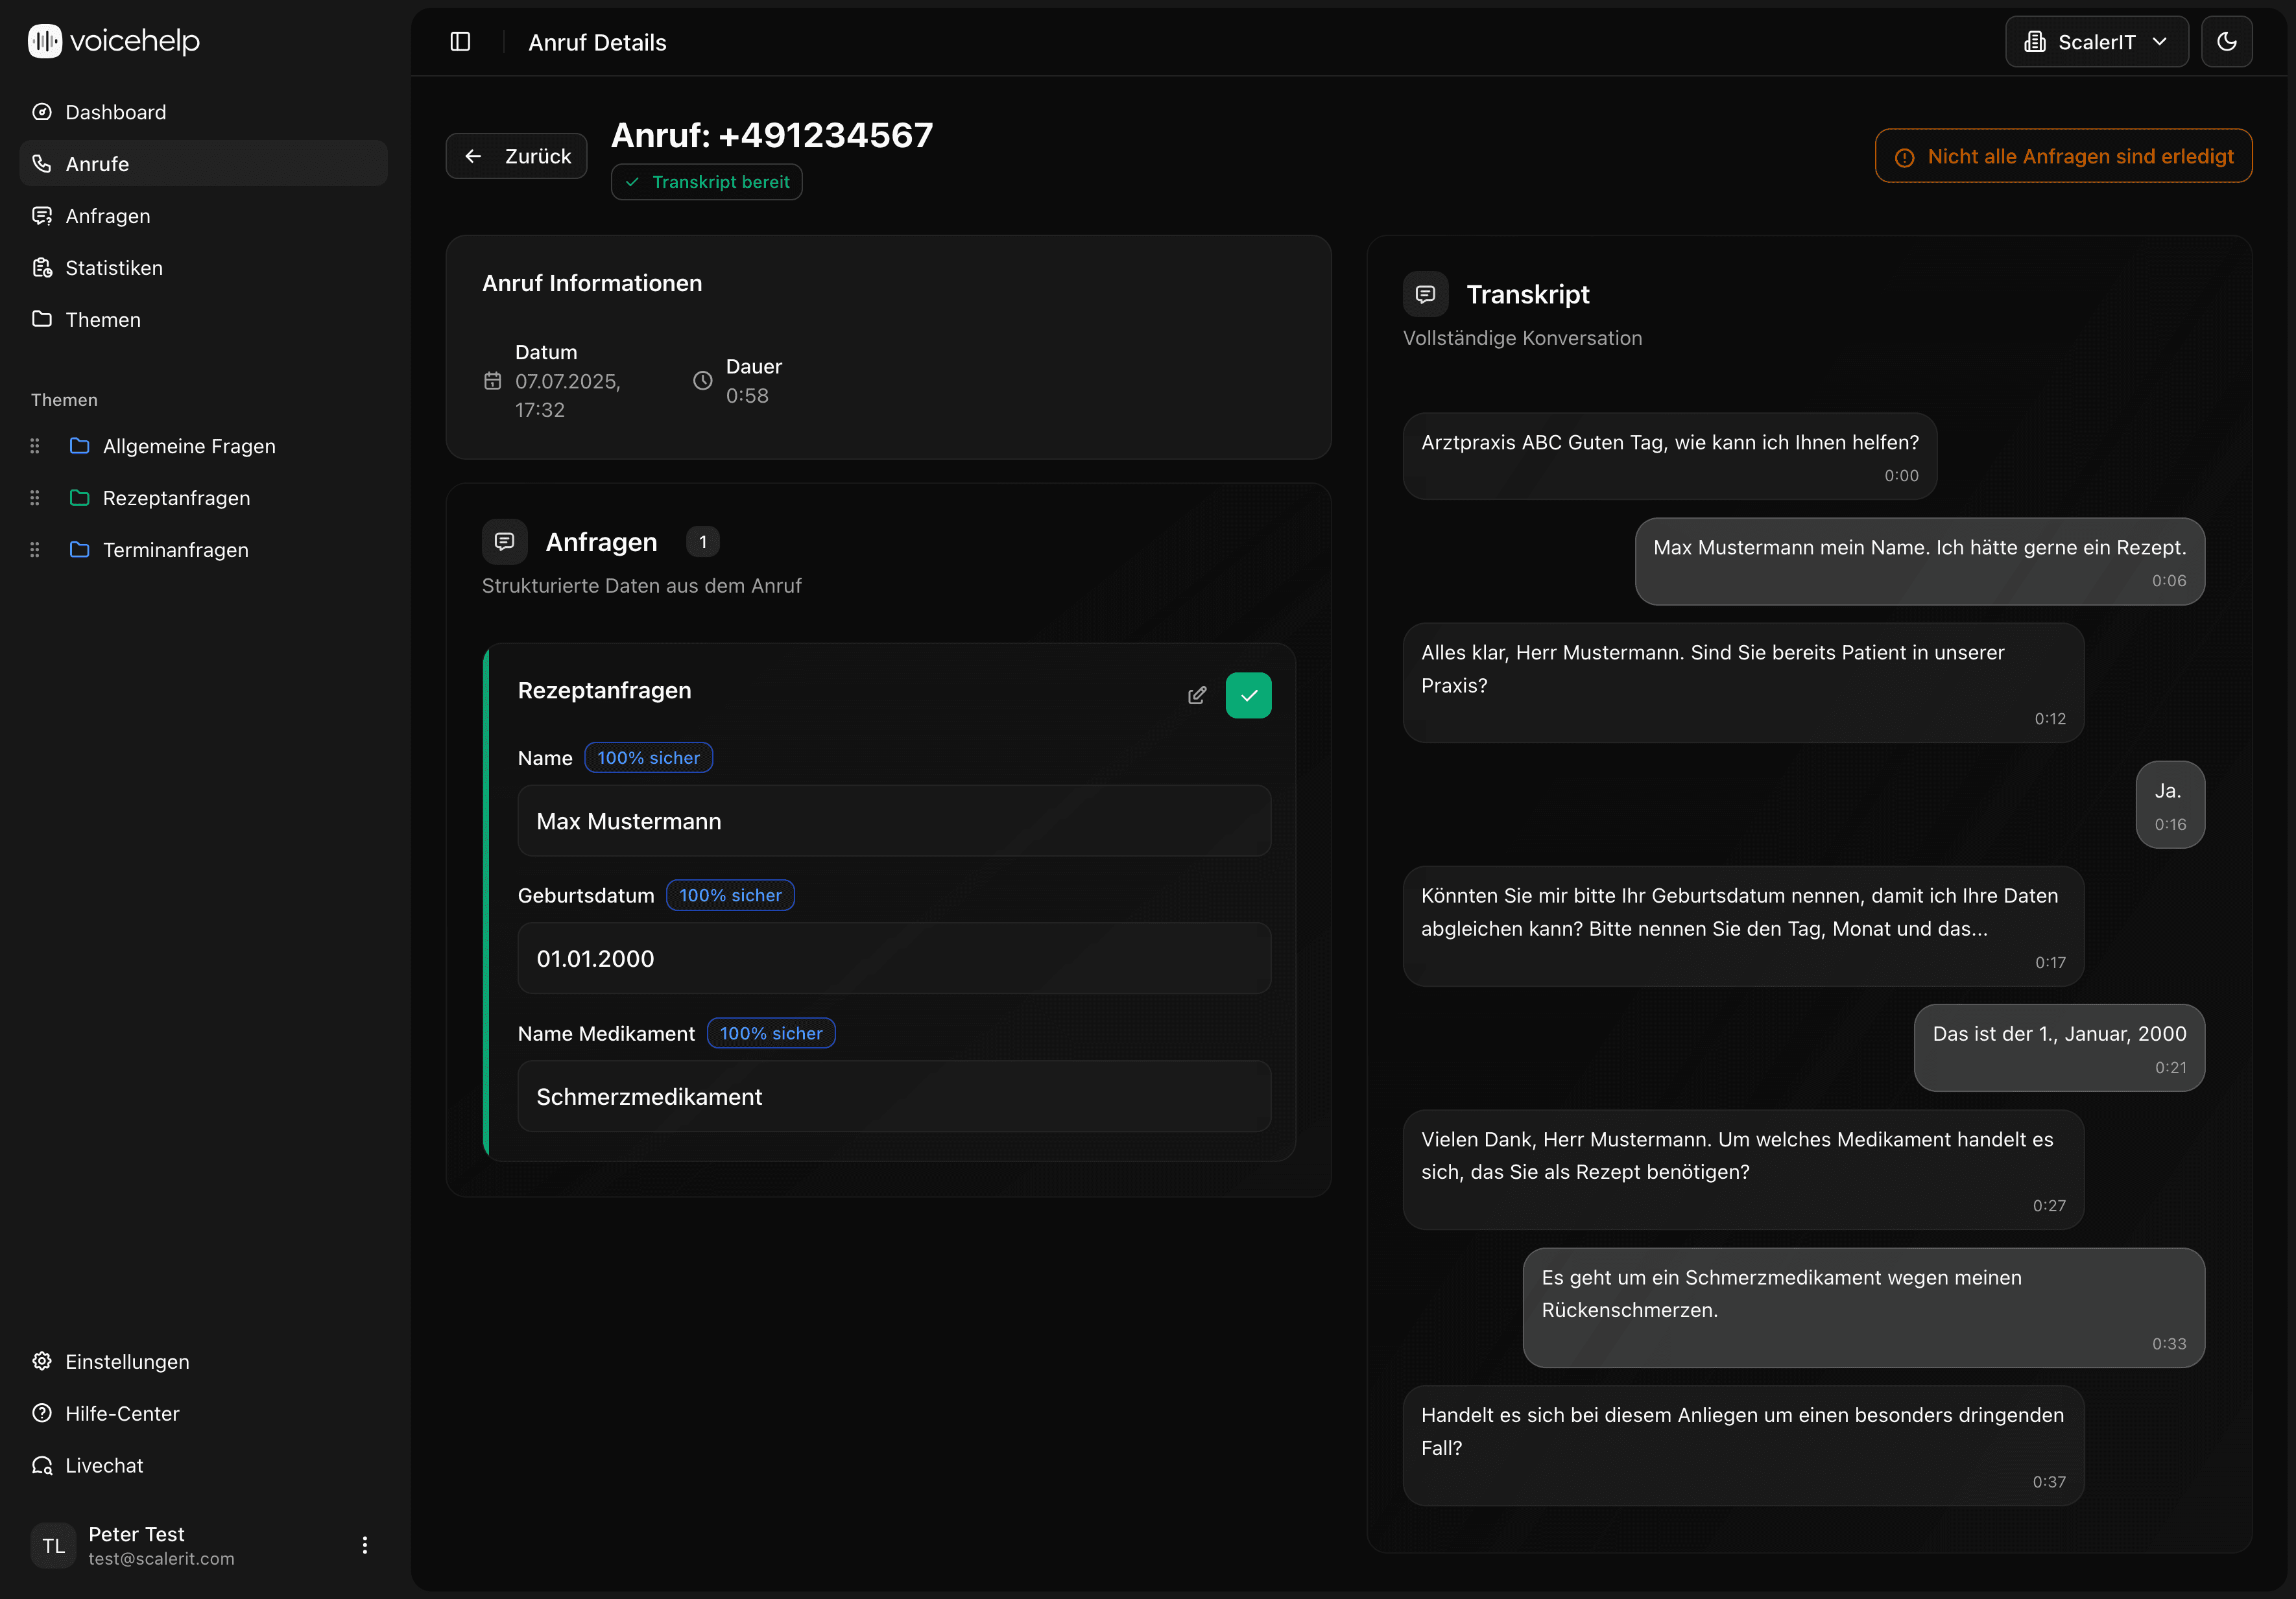
Task: Click the clock icon next to Dauer
Action: (703, 381)
